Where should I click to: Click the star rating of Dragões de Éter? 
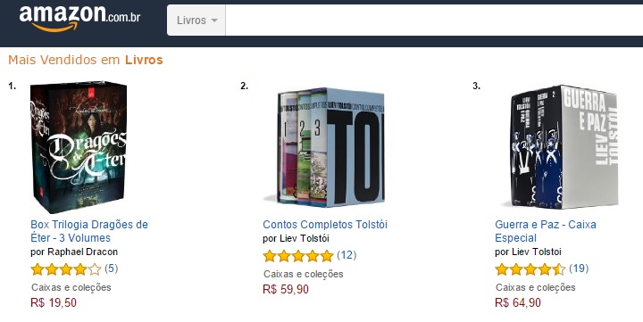pyautogui.click(x=66, y=269)
